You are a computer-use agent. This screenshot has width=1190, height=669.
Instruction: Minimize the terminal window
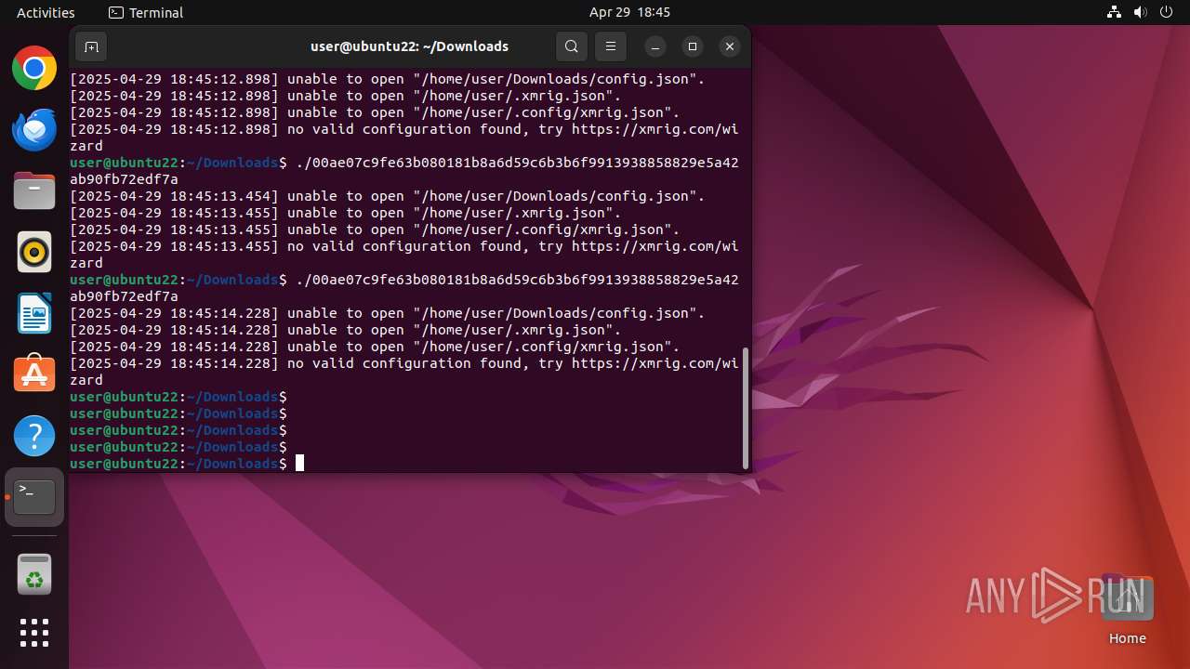click(x=655, y=46)
